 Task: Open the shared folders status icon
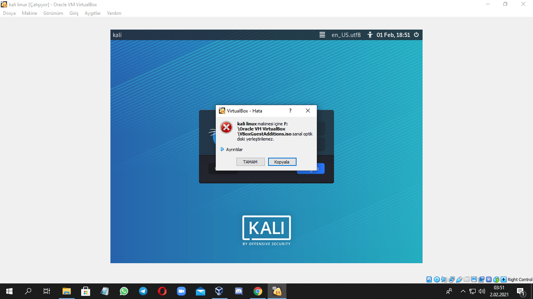tap(467, 280)
